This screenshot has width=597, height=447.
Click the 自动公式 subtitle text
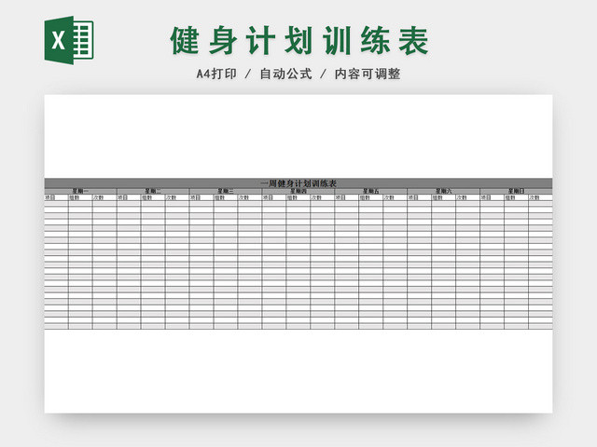[x=285, y=74]
